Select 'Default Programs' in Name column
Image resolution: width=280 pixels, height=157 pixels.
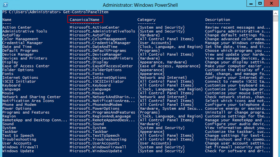pos(20,50)
